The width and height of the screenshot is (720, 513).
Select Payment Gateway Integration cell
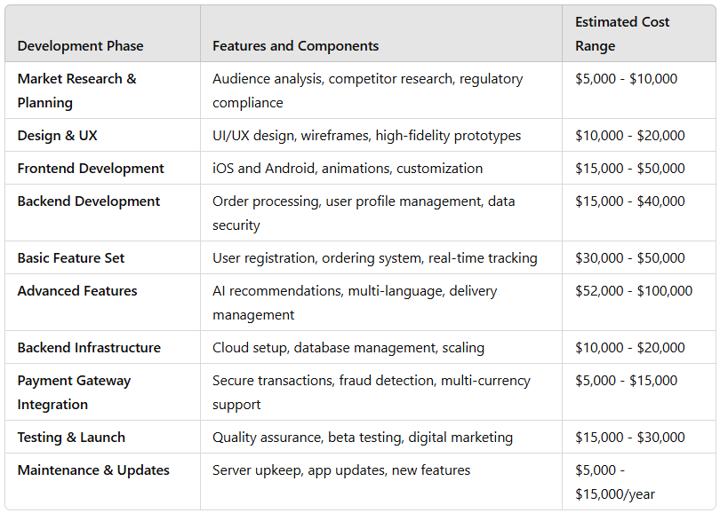[x=74, y=392]
